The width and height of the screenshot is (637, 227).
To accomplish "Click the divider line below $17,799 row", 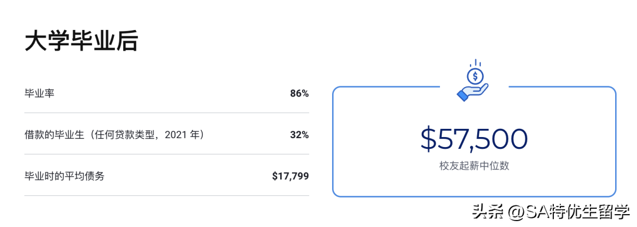I will tap(166, 195).
